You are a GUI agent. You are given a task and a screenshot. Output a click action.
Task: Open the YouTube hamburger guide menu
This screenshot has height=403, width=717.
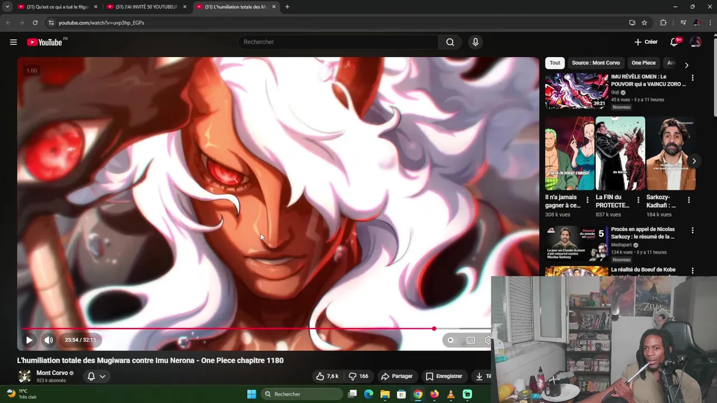(13, 42)
